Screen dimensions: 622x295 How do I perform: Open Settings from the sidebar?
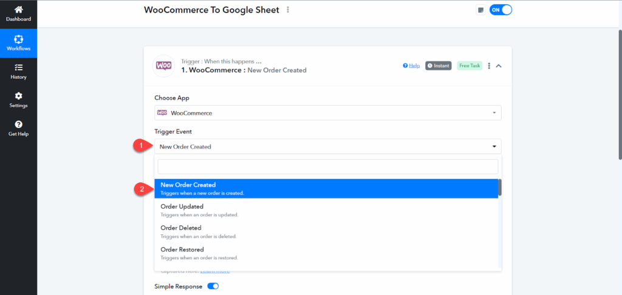18,100
